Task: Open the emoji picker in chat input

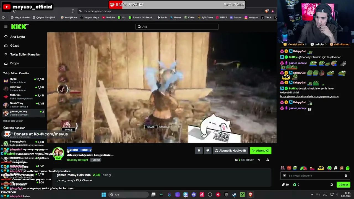Action: tap(346, 176)
